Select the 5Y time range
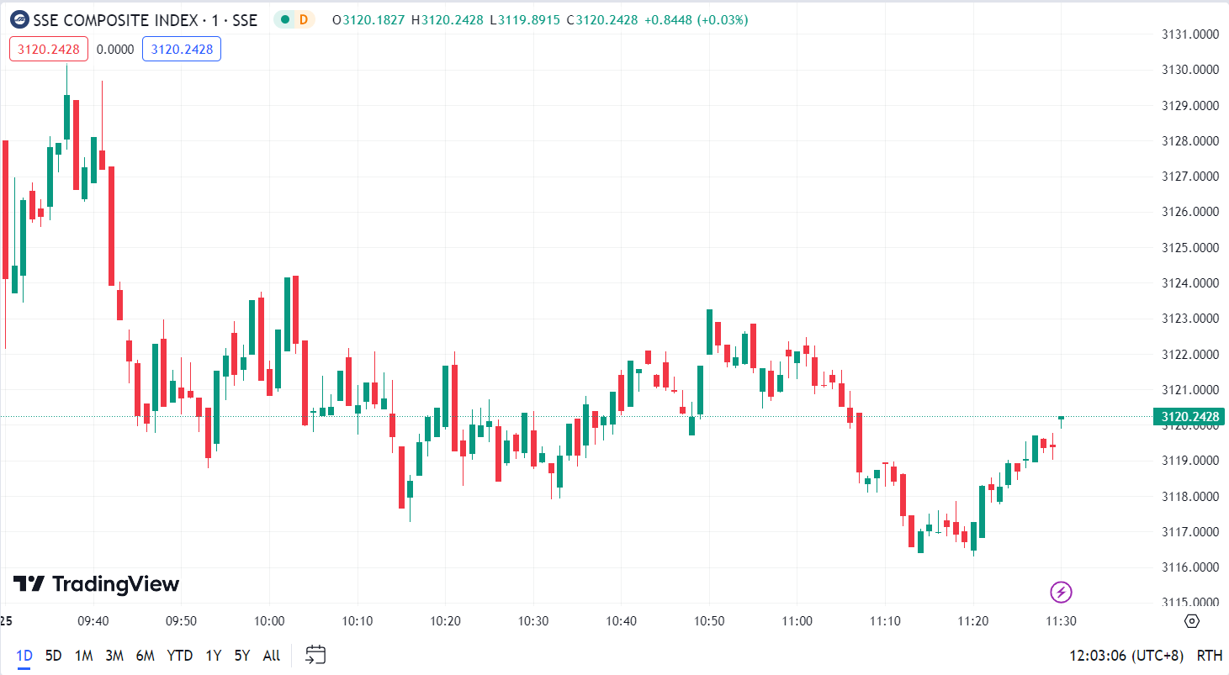Image resolution: width=1229 pixels, height=675 pixels. pos(242,656)
